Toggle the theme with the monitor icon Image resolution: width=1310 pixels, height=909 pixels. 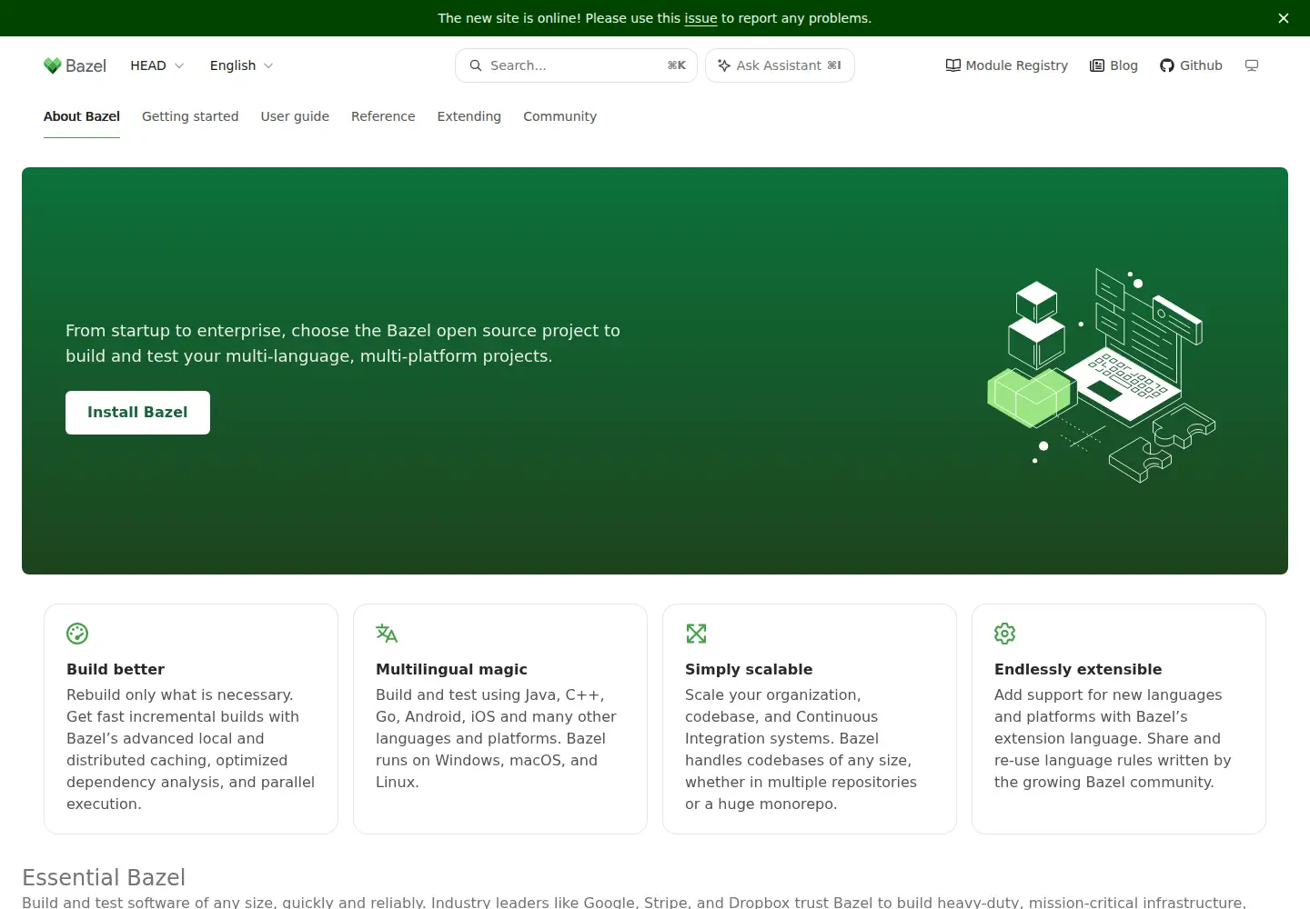(1252, 65)
